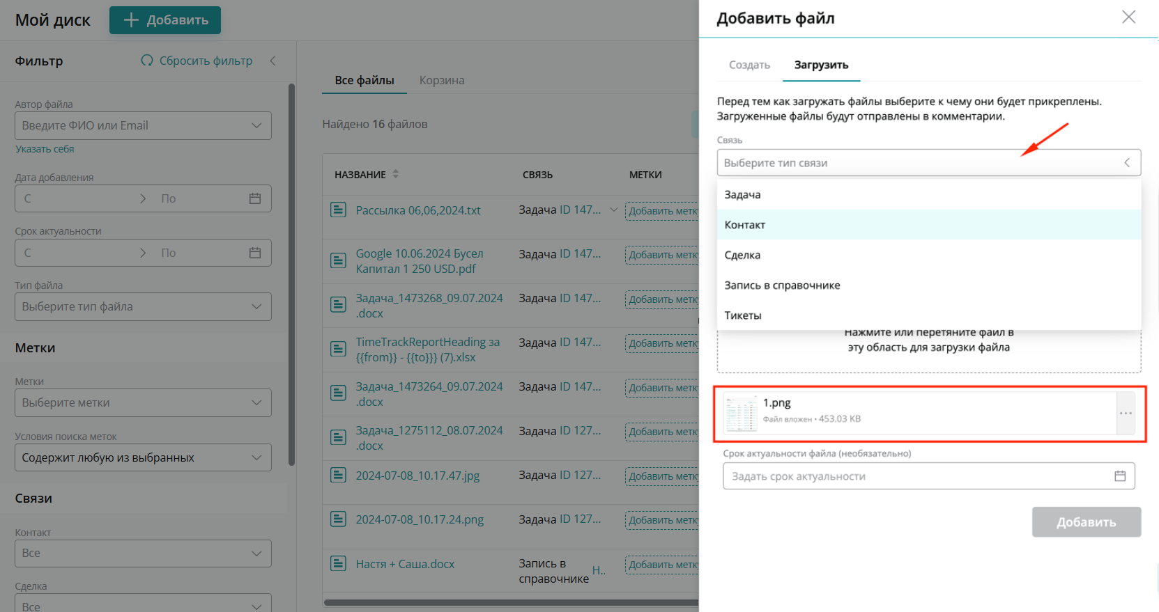Open the three-dot menu for 1.png
The width and height of the screenshot is (1159, 612).
[x=1126, y=414]
